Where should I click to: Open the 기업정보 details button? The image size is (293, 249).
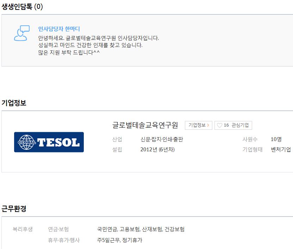coord(199,125)
